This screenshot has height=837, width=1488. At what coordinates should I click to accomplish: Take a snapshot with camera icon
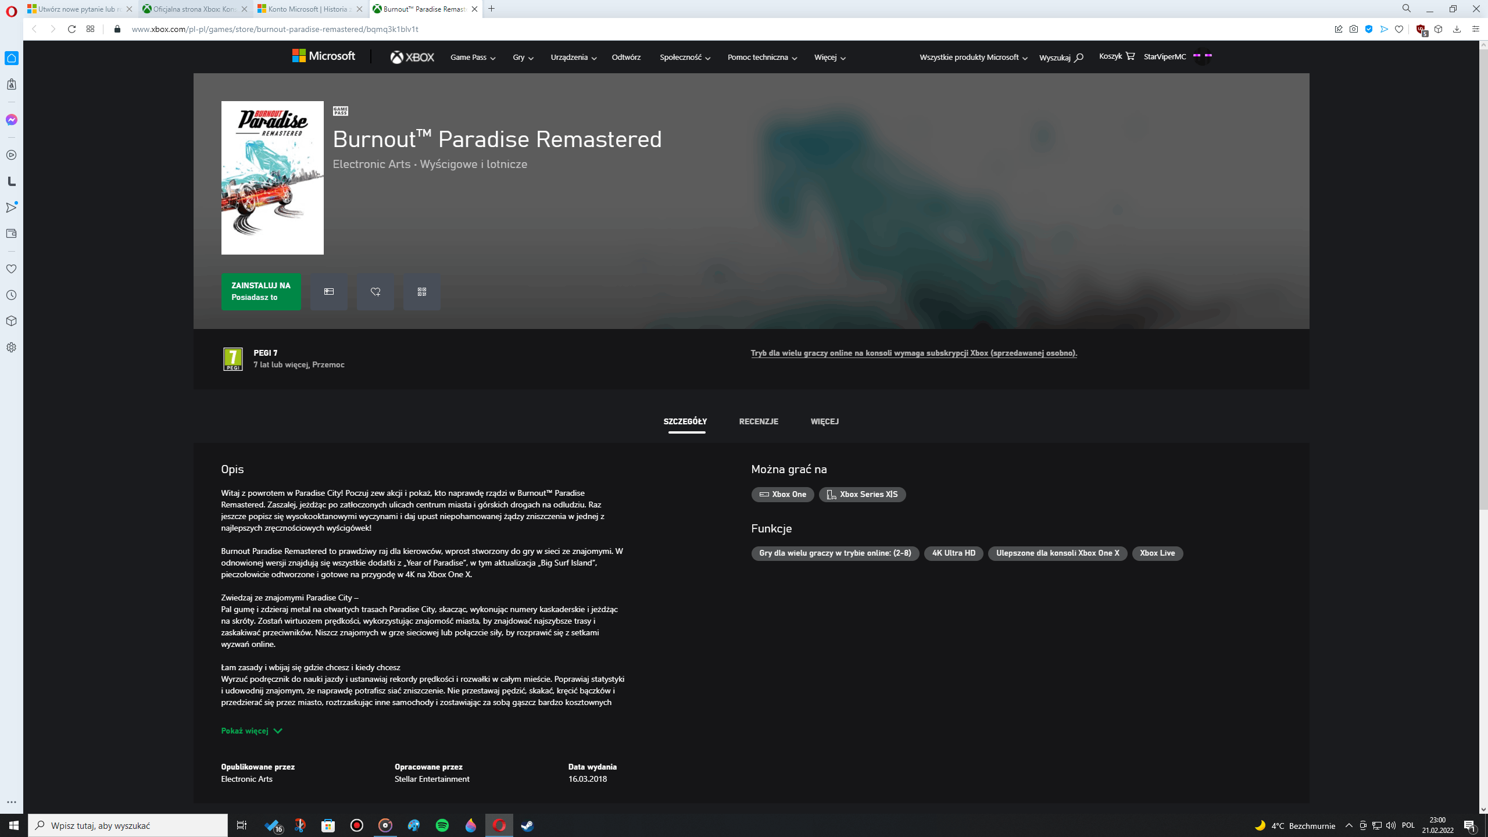click(x=1354, y=29)
